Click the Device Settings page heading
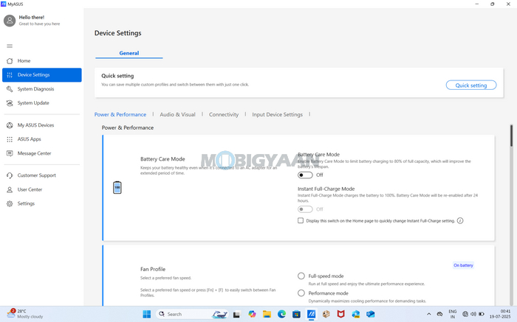Image resolution: width=517 pixels, height=322 pixels. pyautogui.click(x=117, y=33)
